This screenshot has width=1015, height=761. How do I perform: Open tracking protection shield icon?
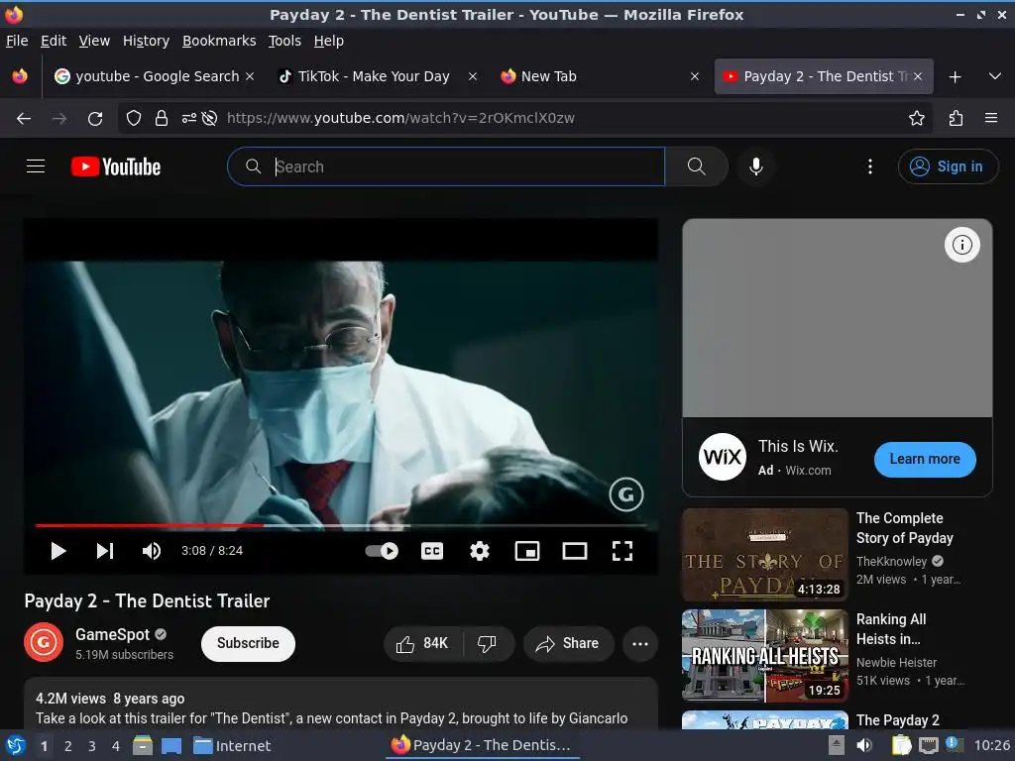[134, 118]
